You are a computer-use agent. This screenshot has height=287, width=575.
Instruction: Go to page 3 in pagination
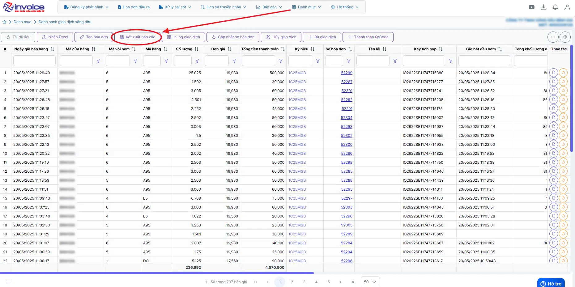tap(304, 282)
